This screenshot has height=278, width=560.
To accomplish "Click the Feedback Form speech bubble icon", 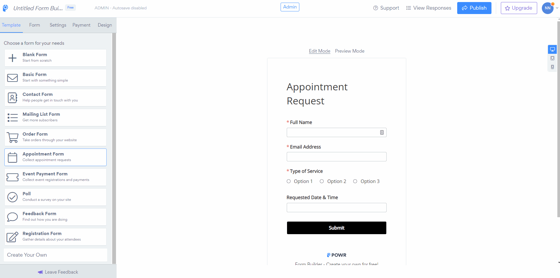I will click(x=13, y=217).
